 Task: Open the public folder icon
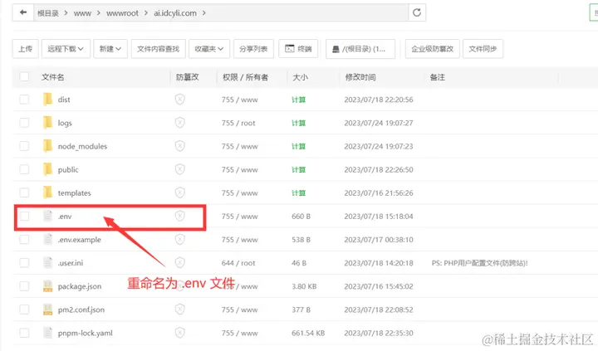[47, 169]
